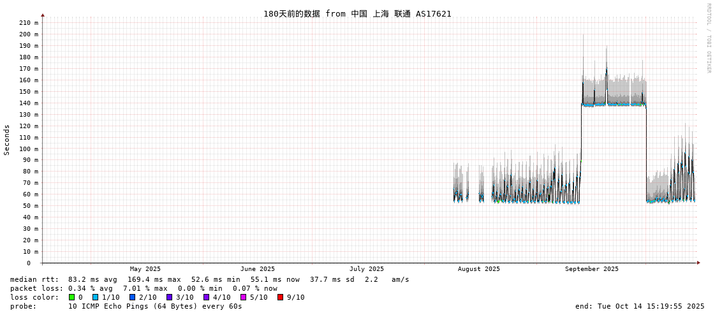Click the median rtt statistics line

209,279
